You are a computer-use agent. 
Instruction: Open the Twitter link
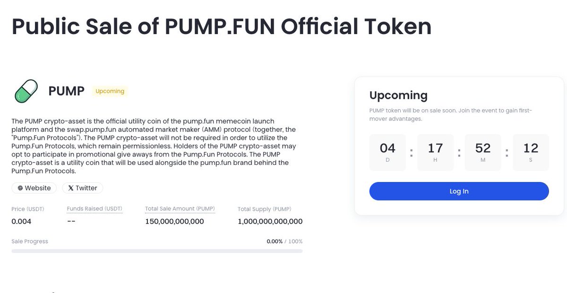[82, 188]
